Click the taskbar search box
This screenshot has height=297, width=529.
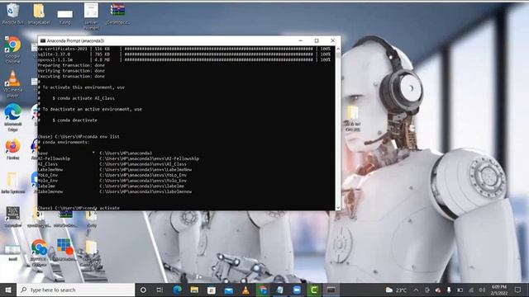tap(75, 290)
